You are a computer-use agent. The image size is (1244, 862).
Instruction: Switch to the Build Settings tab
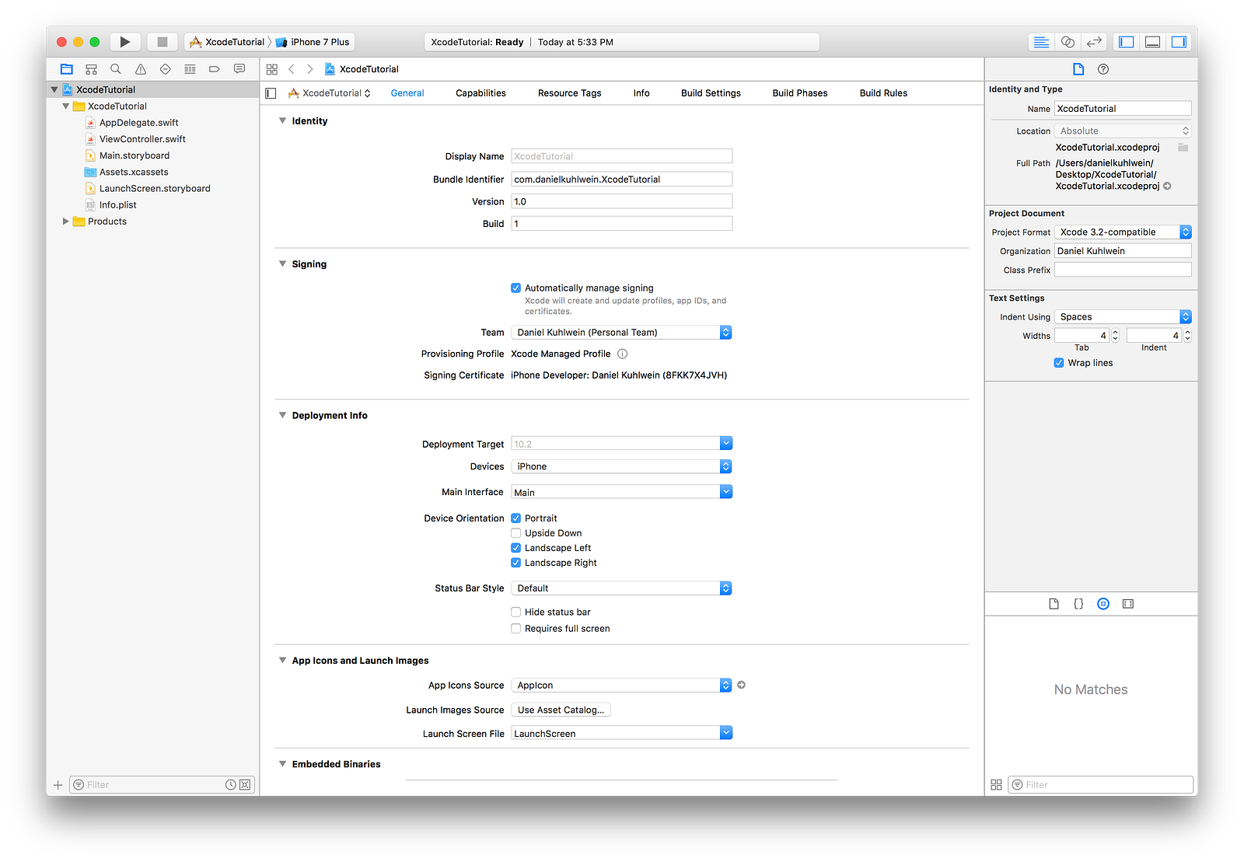[711, 93]
